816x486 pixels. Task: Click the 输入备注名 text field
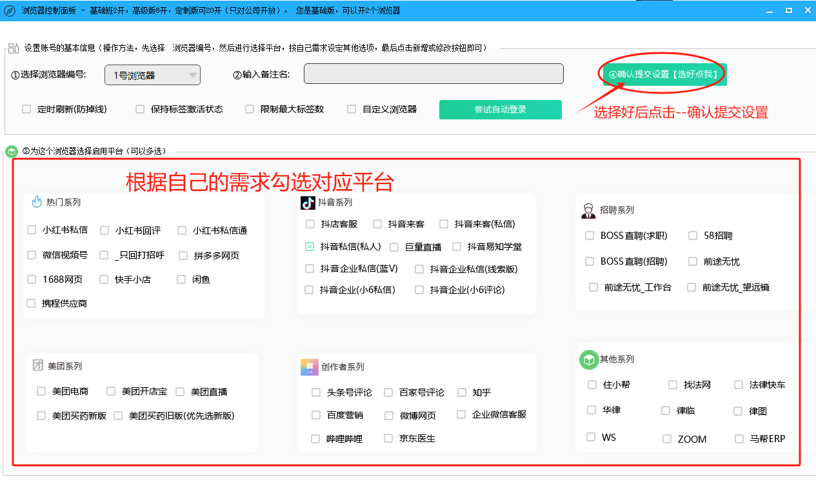(x=433, y=74)
